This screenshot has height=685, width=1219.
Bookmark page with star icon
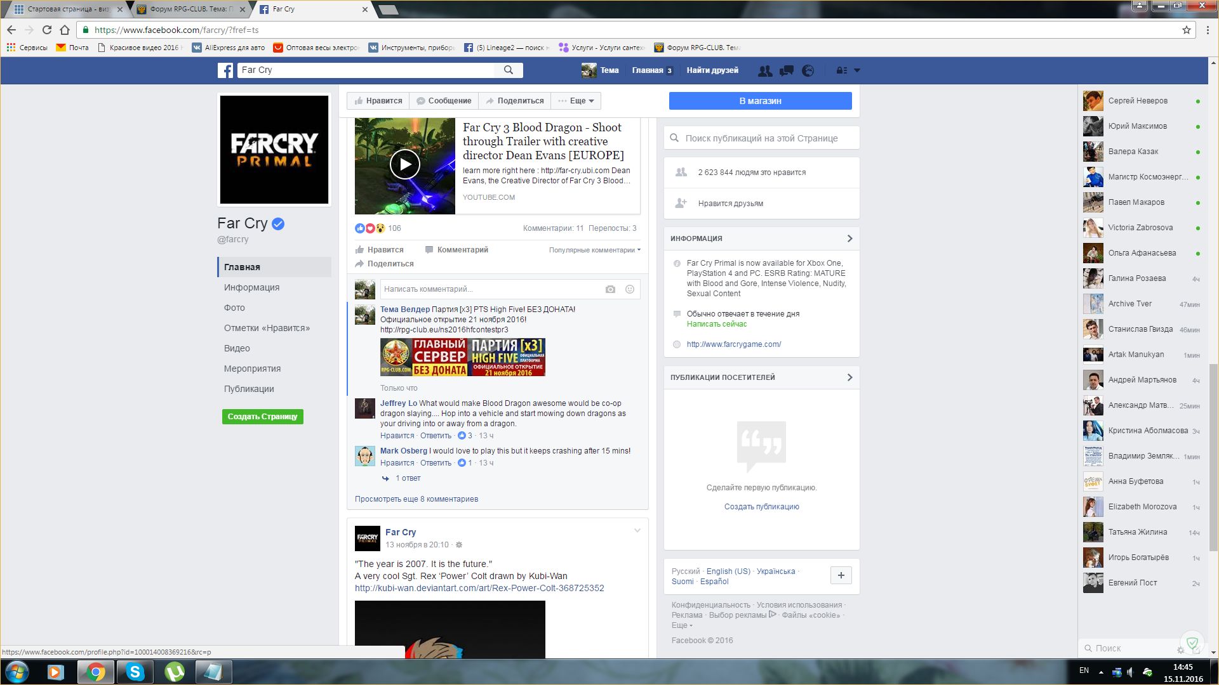[1186, 30]
